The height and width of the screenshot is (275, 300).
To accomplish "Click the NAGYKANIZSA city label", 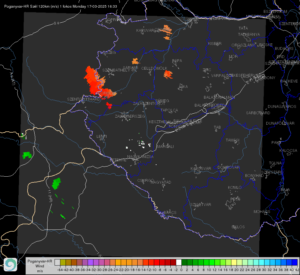I will tap(140, 157).
